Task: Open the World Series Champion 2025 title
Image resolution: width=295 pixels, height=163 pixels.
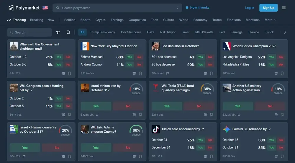Action: [254, 46]
